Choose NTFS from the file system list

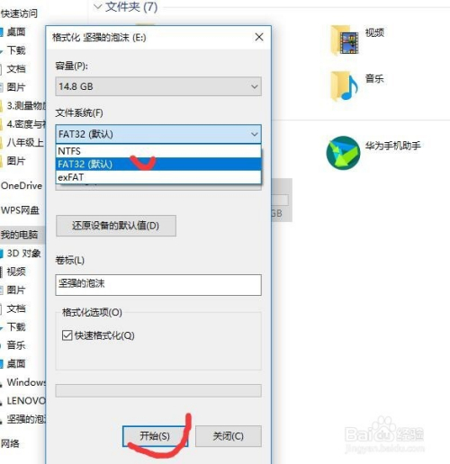(x=158, y=151)
